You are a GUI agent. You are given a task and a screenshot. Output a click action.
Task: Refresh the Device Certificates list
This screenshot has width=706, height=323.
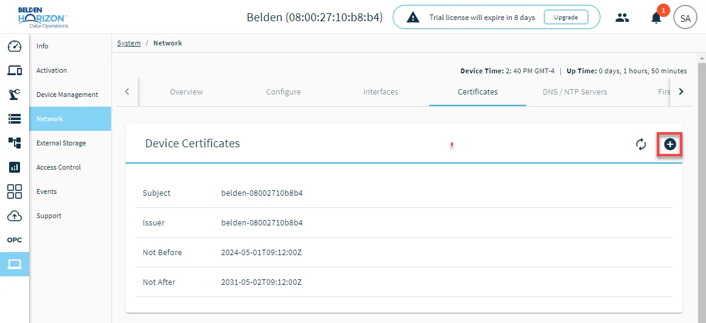click(x=640, y=144)
